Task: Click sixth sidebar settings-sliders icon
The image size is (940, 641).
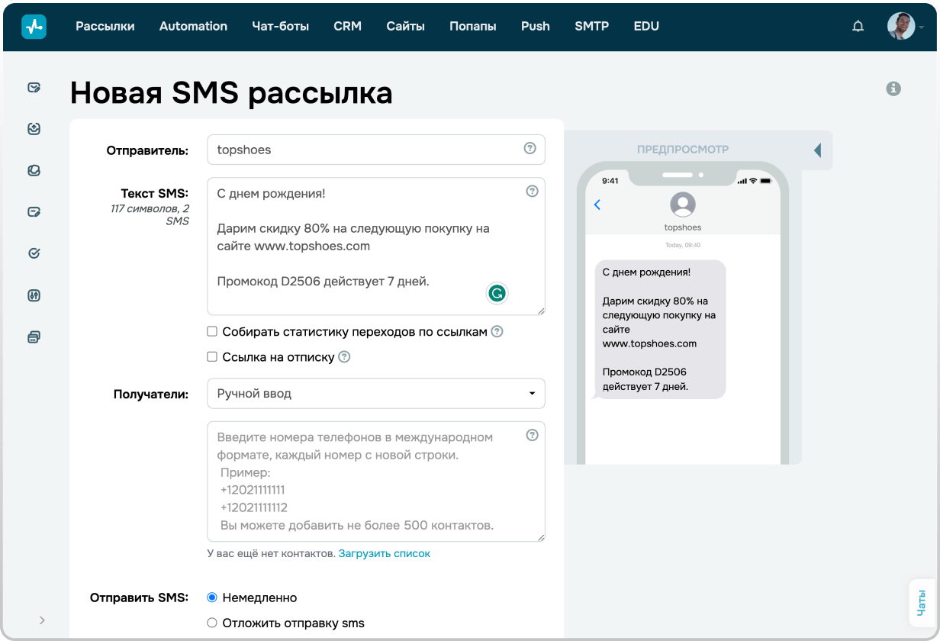Action: [34, 295]
